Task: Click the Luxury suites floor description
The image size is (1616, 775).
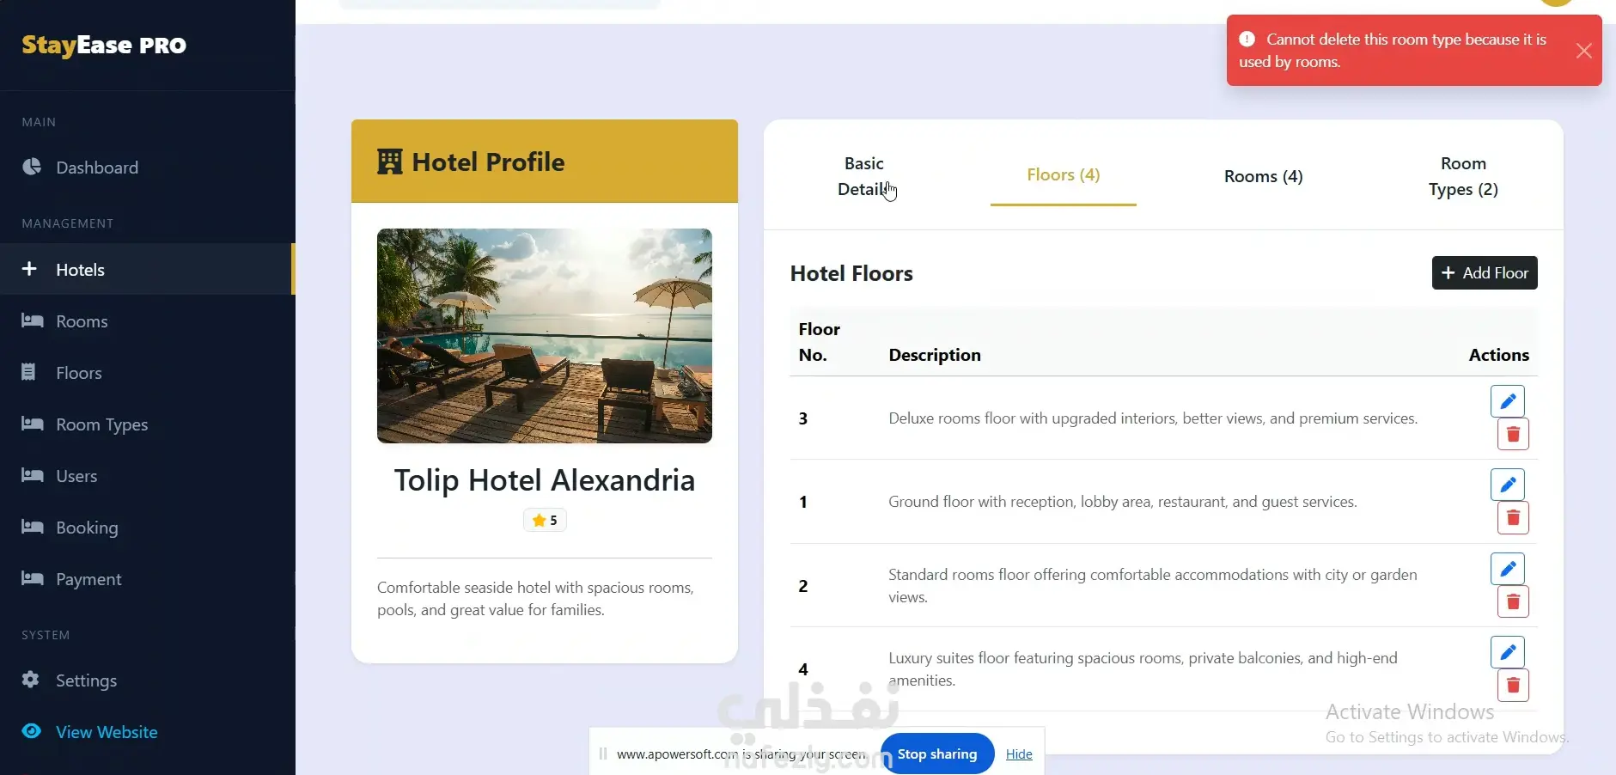Action: (x=1143, y=668)
